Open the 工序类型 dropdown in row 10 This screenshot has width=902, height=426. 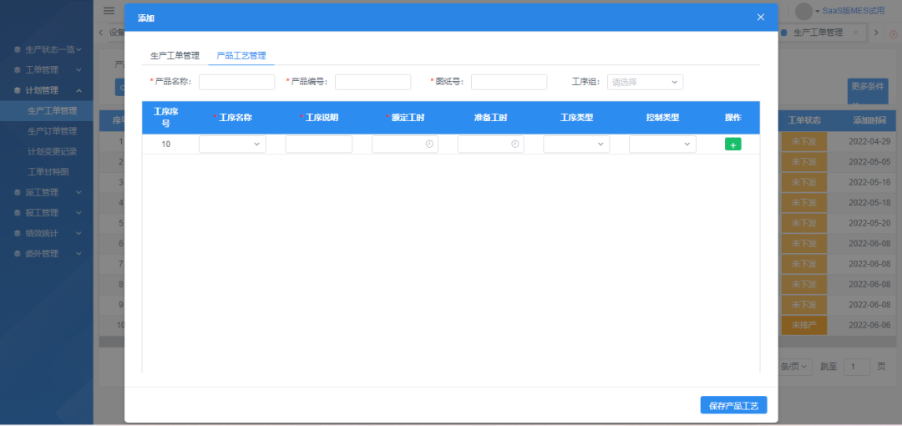point(576,144)
